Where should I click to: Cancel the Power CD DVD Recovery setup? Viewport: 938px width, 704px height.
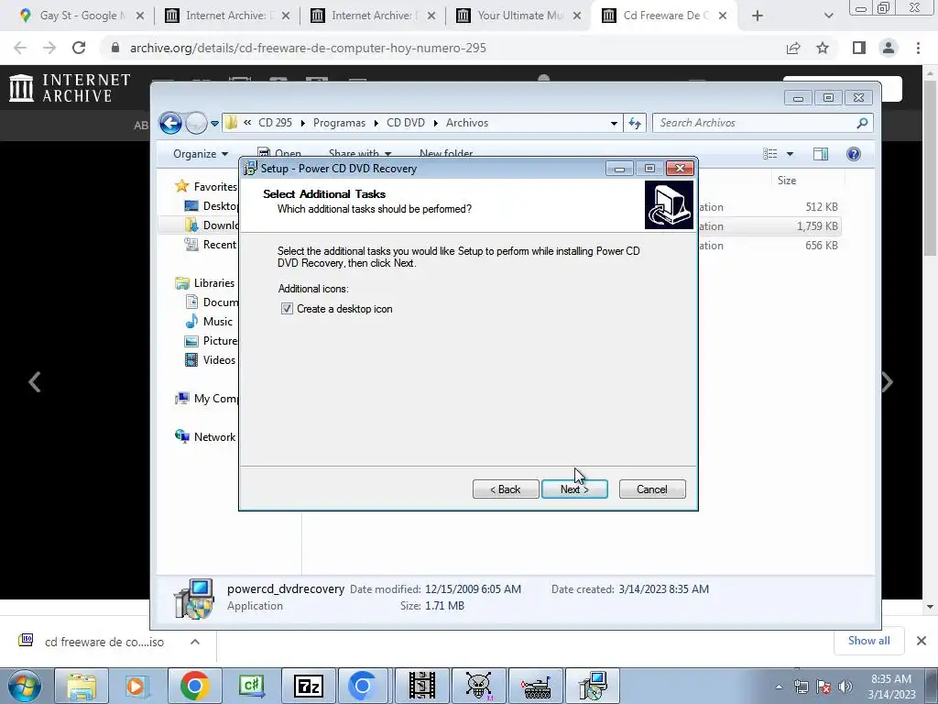tap(652, 489)
